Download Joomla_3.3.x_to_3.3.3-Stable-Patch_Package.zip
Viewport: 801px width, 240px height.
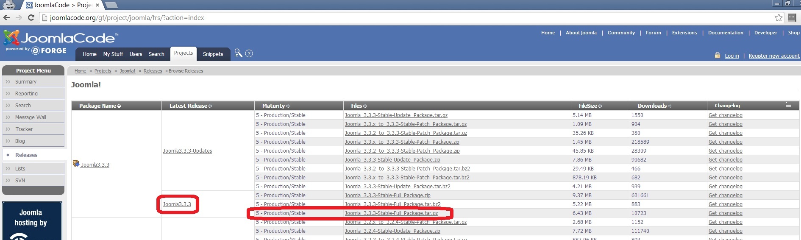coord(402,142)
